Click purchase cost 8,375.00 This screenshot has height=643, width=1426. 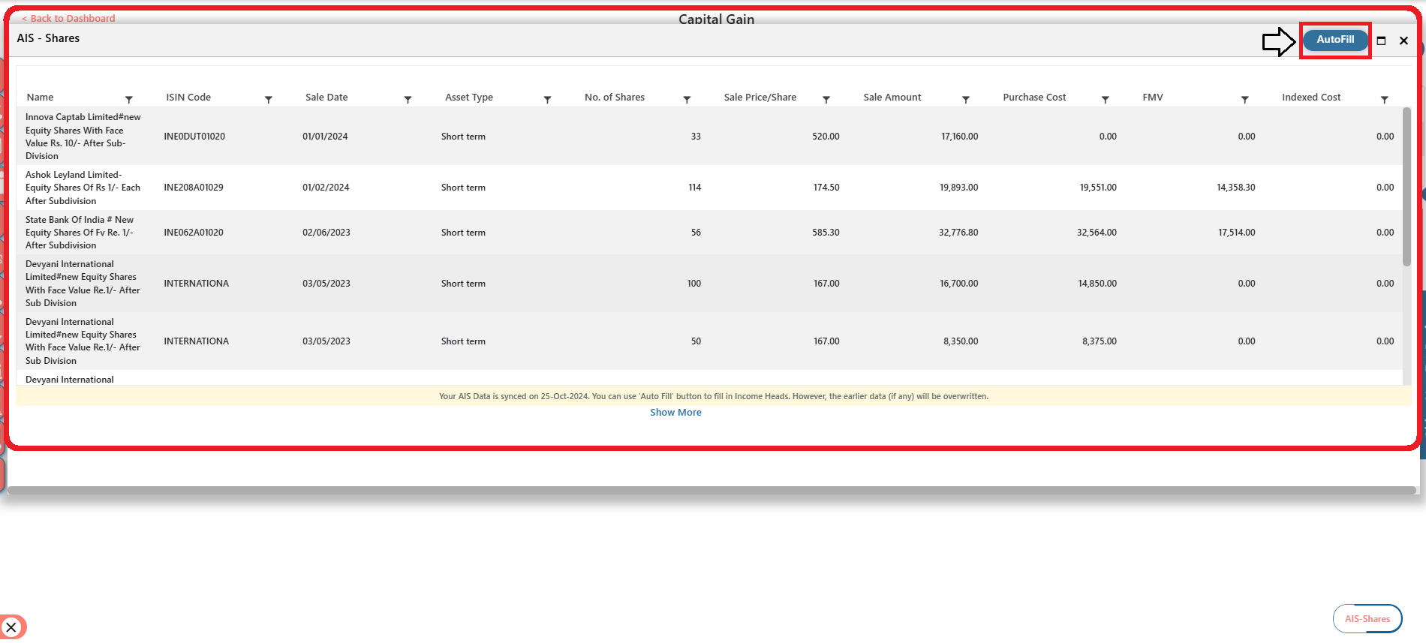(x=1100, y=341)
